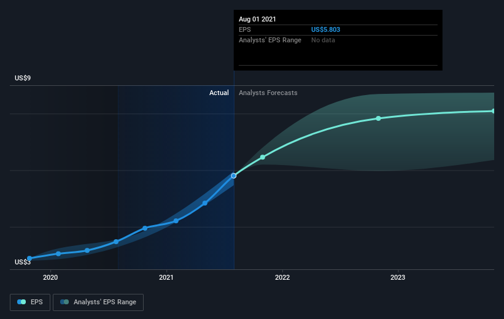Click the tooltip date 'Aug 01 2021'

(257, 19)
